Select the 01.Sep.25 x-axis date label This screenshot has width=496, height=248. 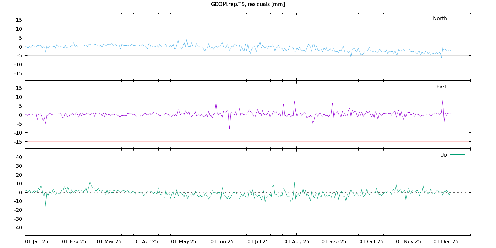pos(334,242)
